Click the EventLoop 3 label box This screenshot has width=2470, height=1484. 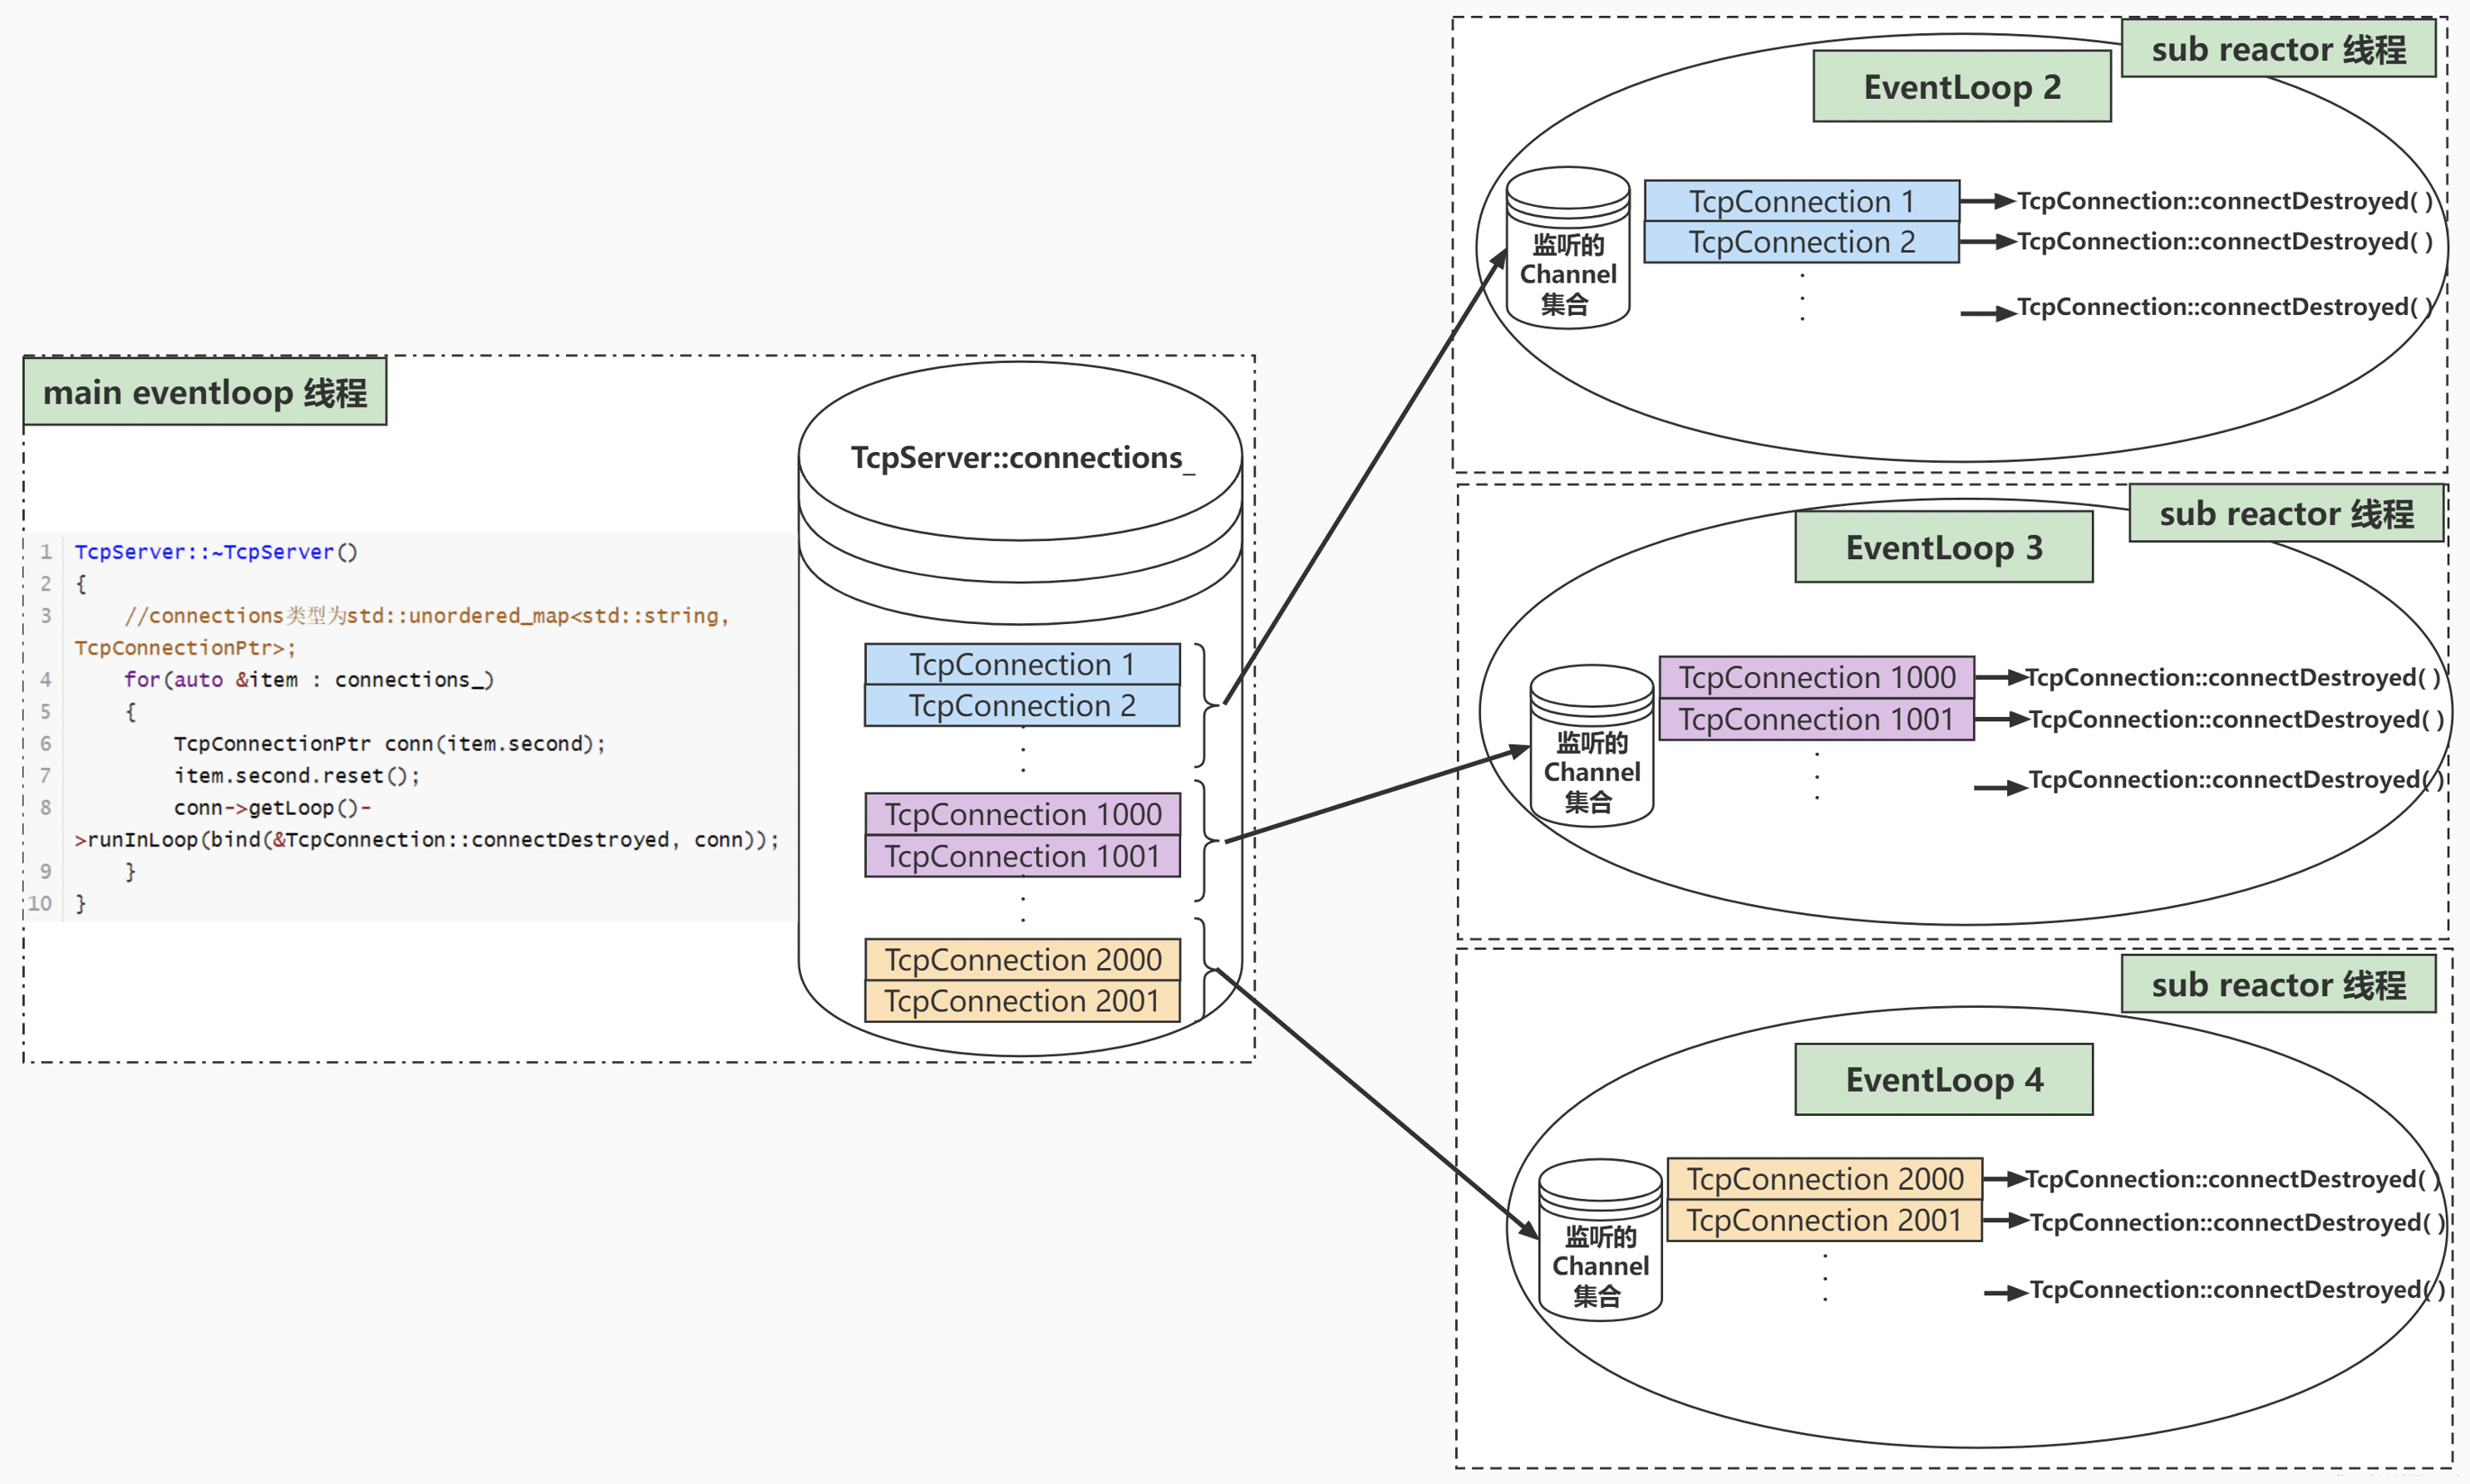click(1943, 548)
